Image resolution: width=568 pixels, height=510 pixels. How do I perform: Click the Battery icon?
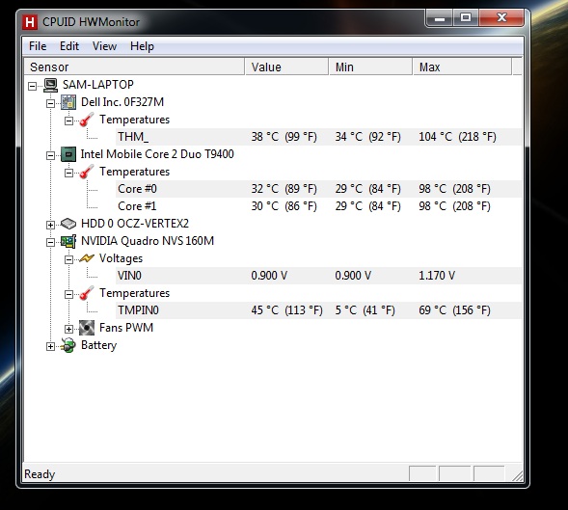[68, 345]
